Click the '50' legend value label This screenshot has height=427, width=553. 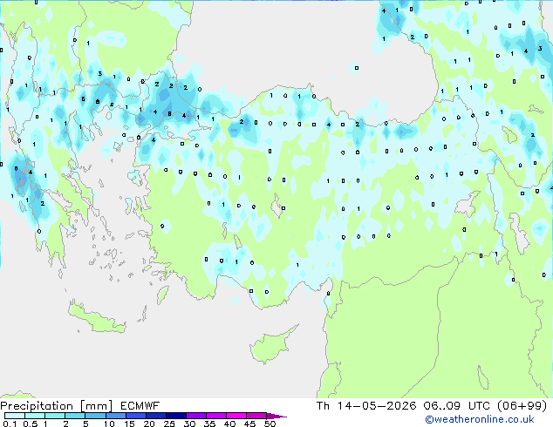point(270,424)
